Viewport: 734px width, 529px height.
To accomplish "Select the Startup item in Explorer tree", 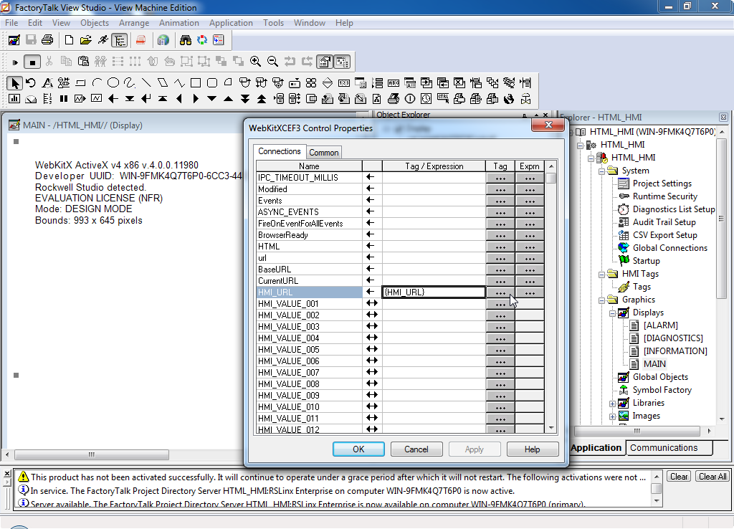I will [x=646, y=261].
